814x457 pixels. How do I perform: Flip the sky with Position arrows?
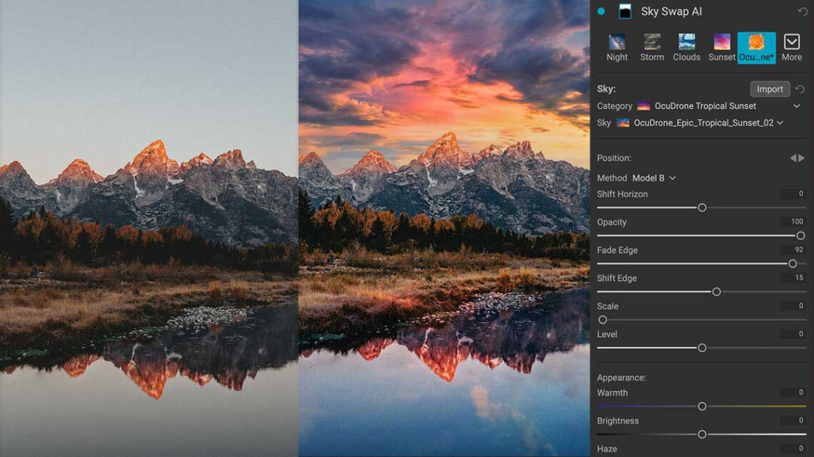click(x=798, y=158)
